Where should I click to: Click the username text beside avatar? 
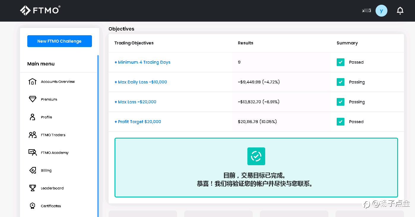click(366, 11)
